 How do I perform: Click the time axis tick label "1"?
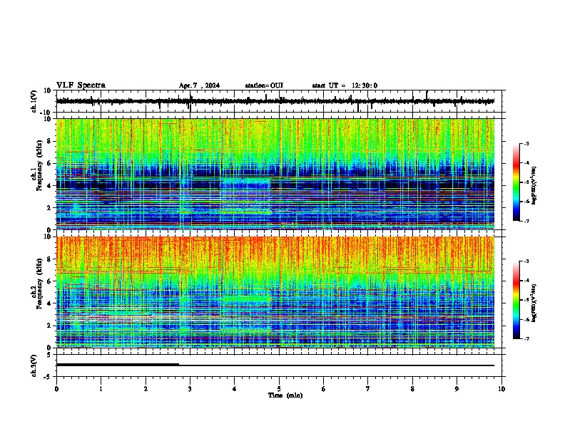click(101, 389)
